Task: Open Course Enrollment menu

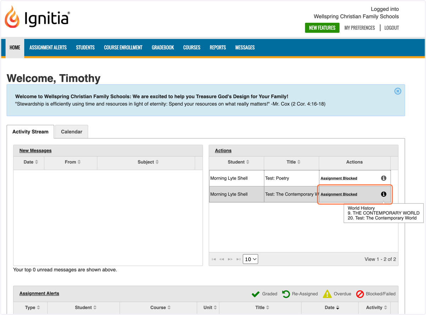Action: pos(123,47)
